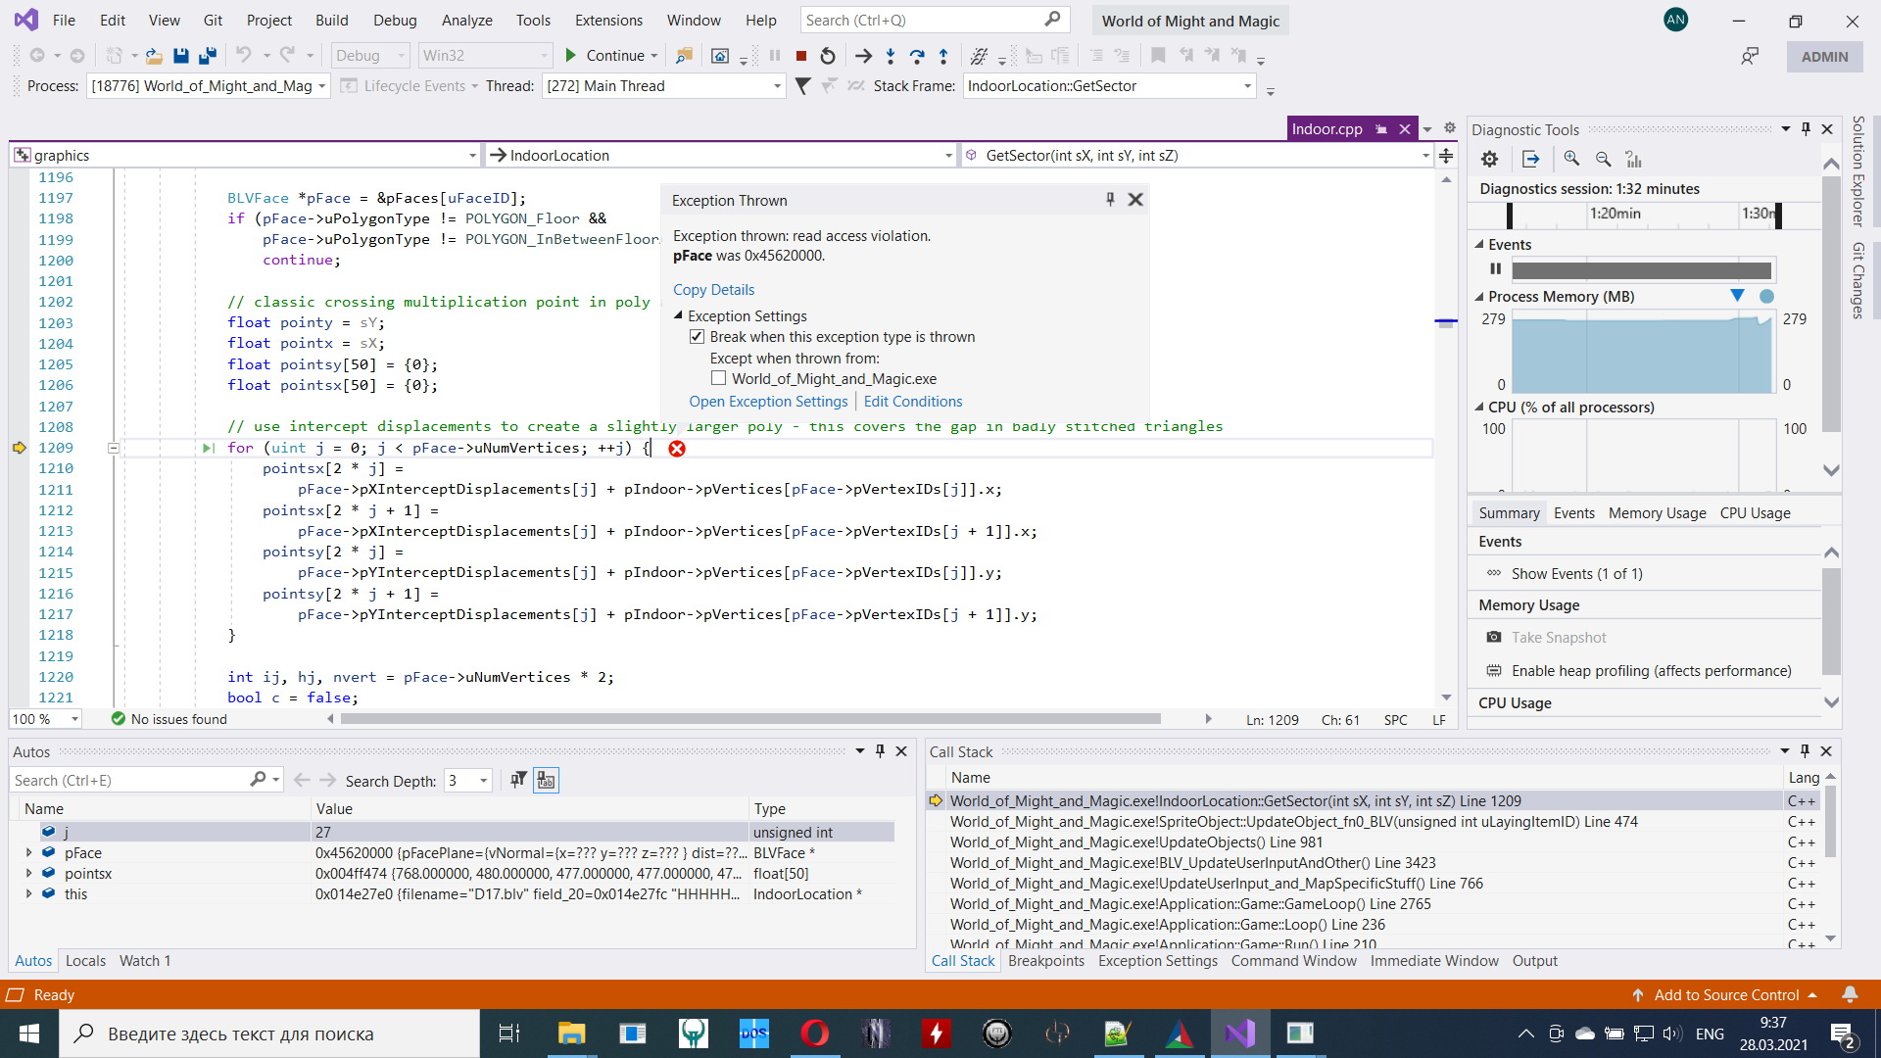
Task: Uncheck Break when this exception type is thrown
Action: 698,336
